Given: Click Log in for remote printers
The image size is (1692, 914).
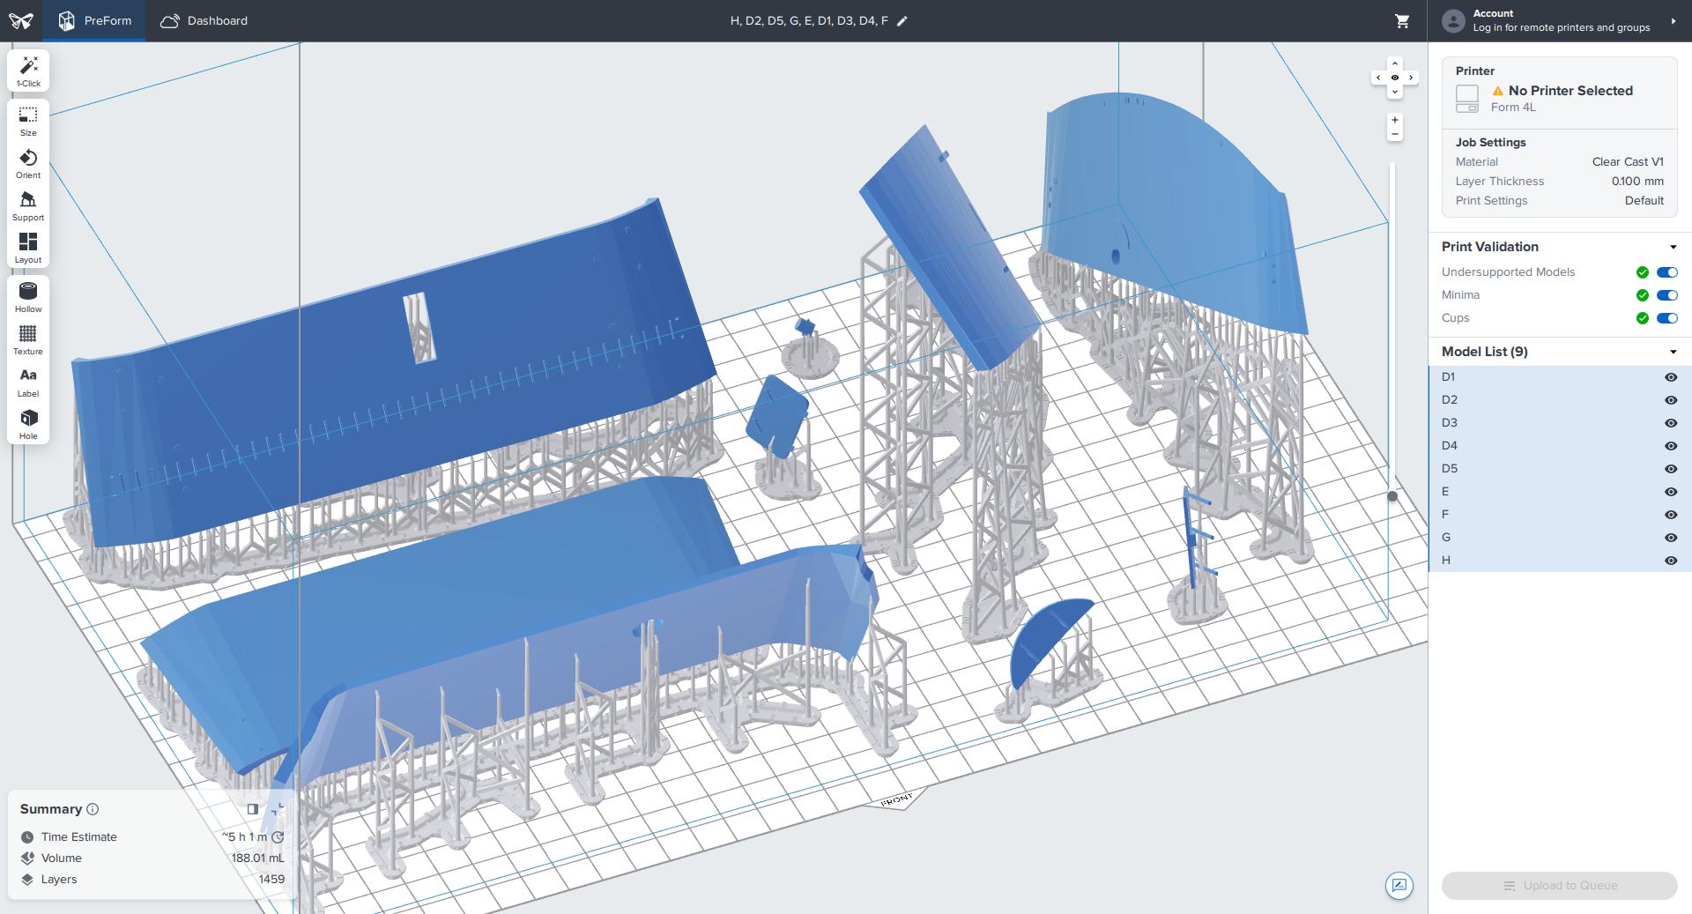Looking at the screenshot, I should (1562, 28).
